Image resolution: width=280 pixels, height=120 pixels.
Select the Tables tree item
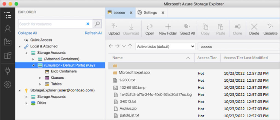point(56,84)
